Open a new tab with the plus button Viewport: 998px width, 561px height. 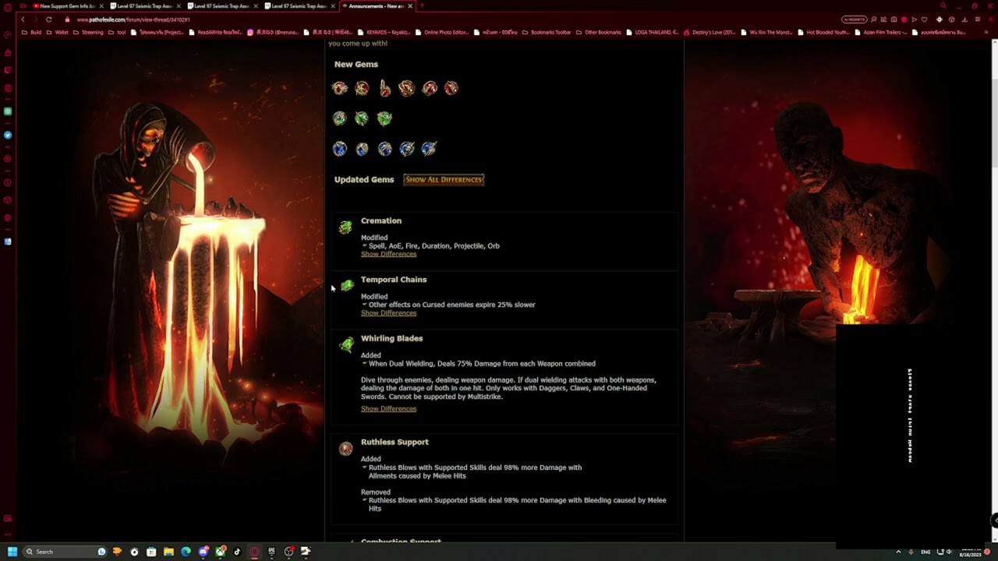[x=422, y=6]
